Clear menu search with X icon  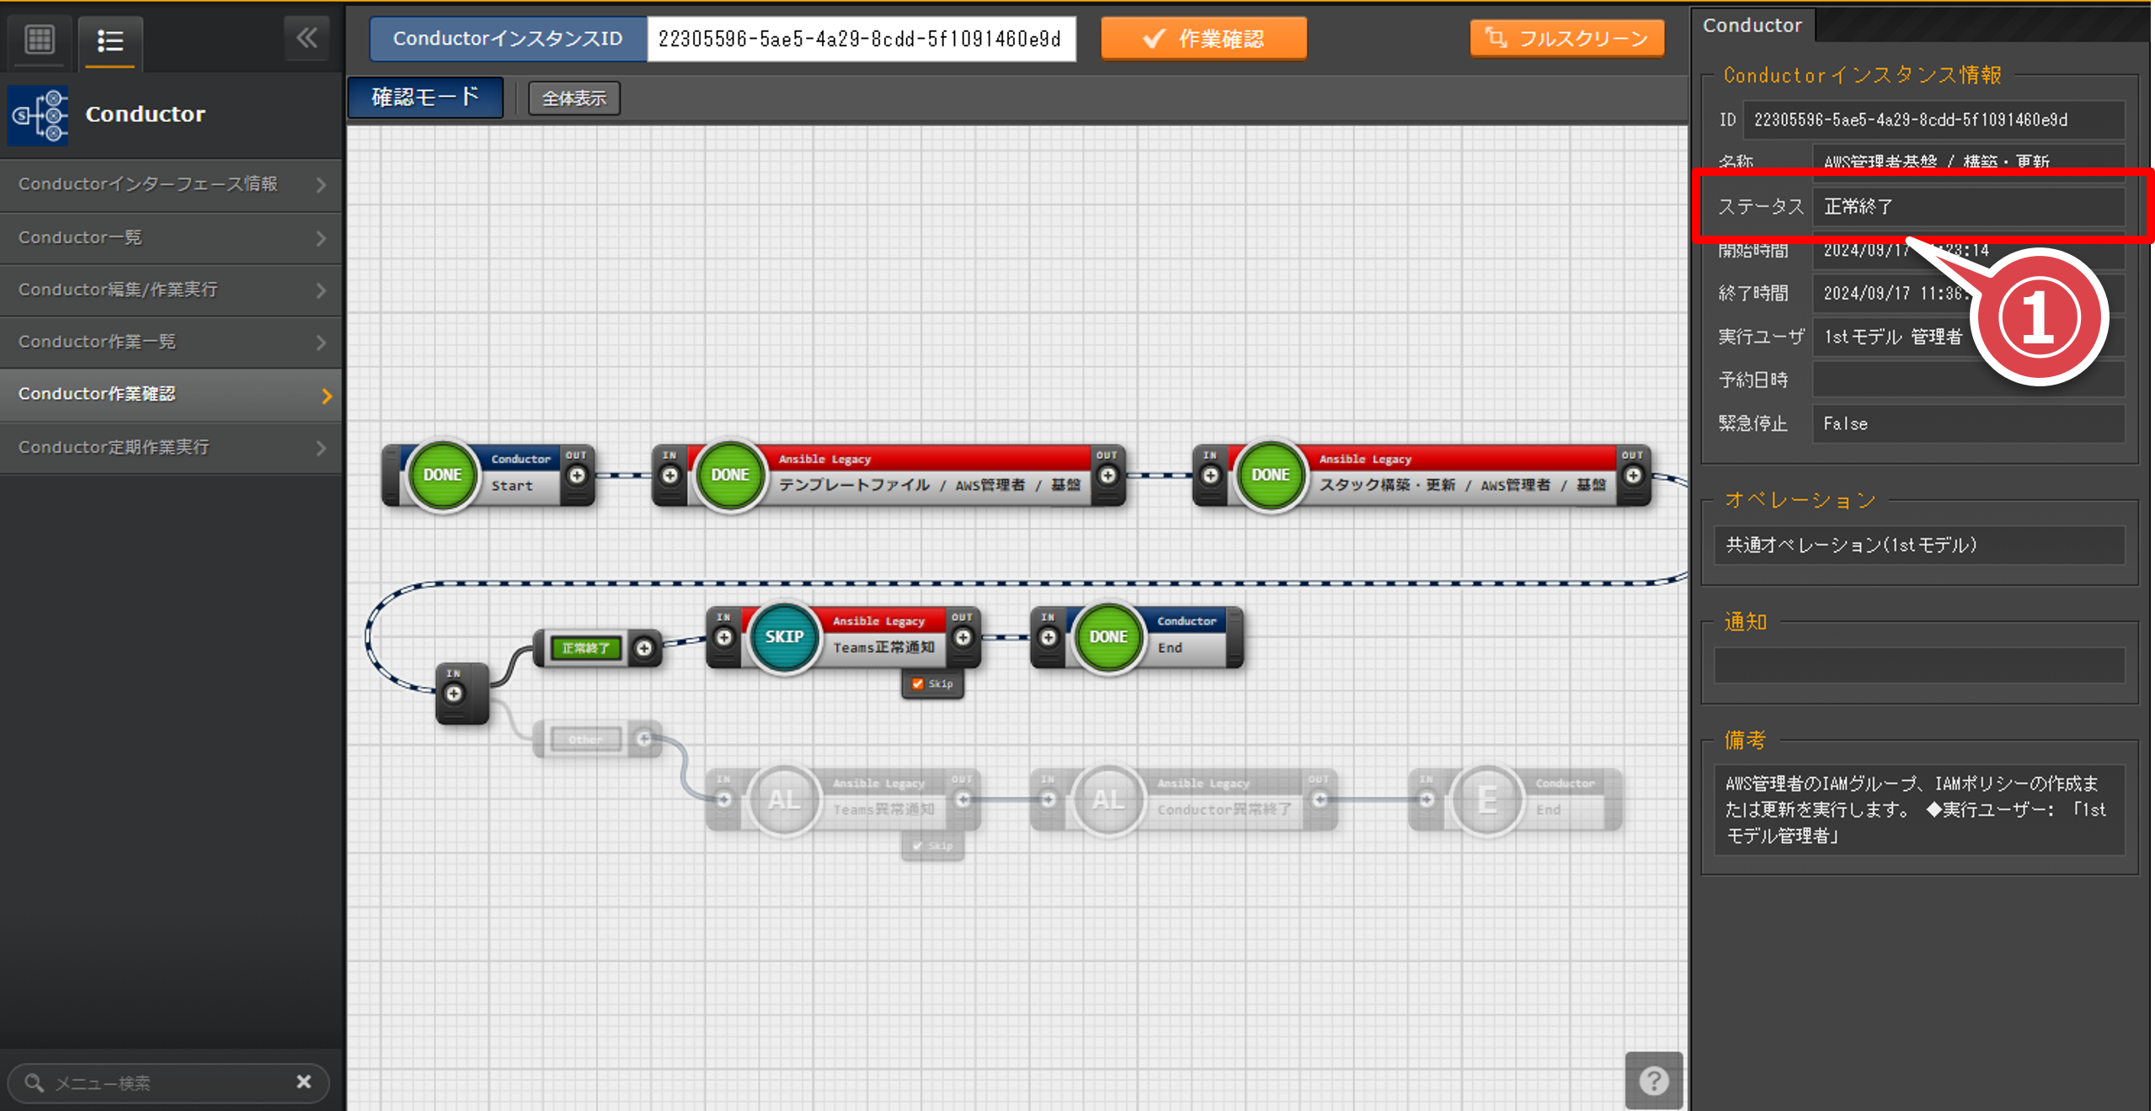pyautogui.click(x=304, y=1082)
